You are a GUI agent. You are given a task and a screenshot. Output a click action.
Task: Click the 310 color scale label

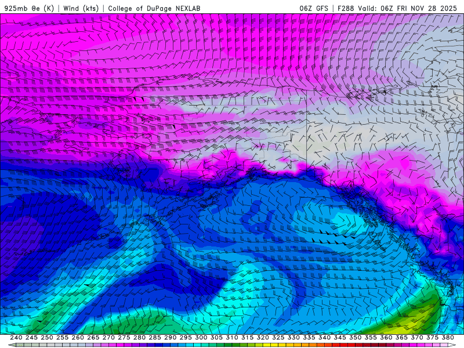pos(231,338)
